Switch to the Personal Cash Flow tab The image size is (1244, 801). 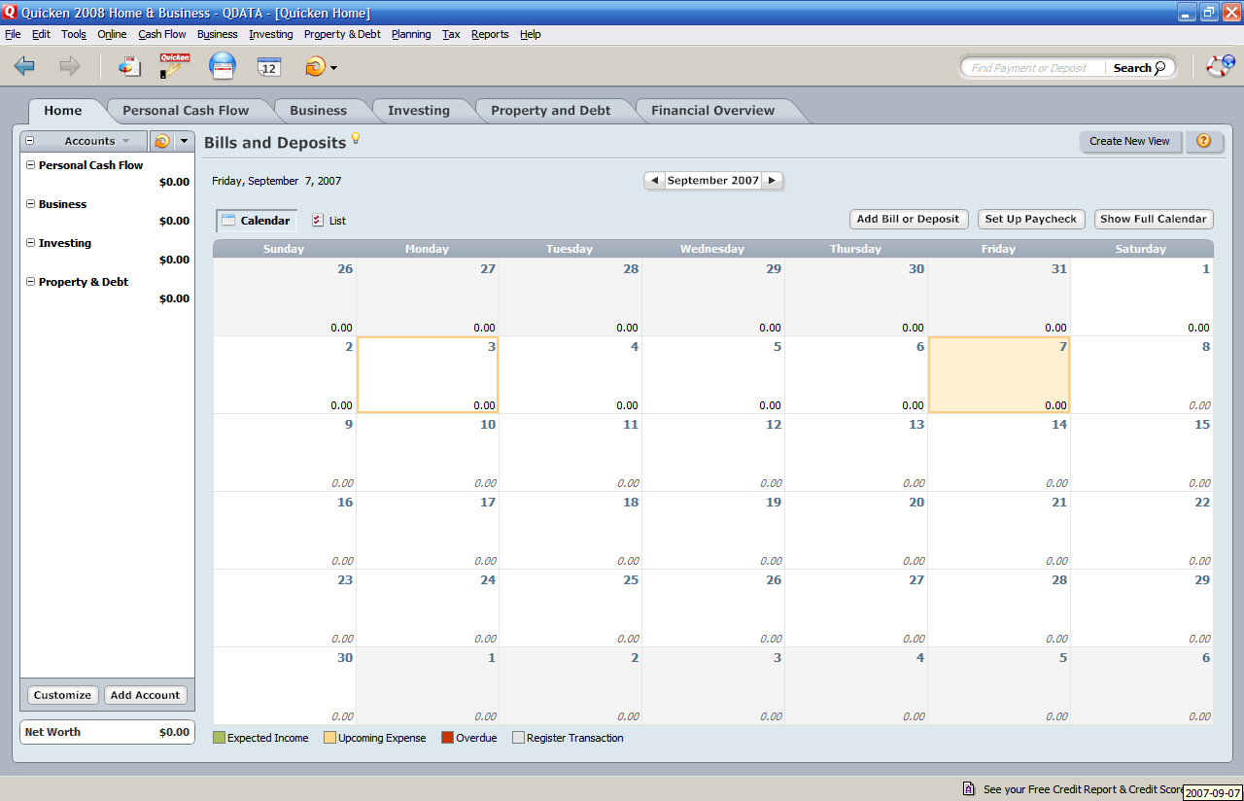[186, 111]
